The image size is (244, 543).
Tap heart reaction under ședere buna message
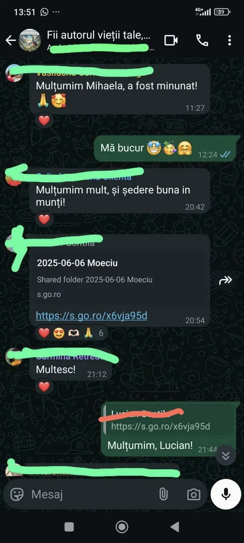[x=44, y=219]
